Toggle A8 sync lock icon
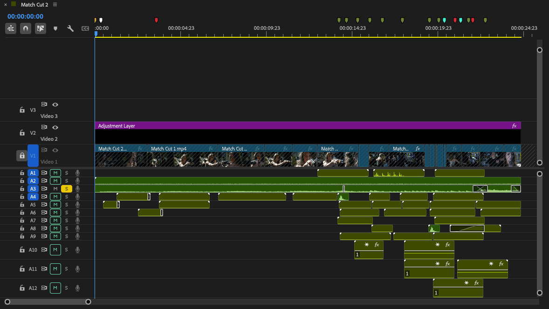549x309 pixels. tap(44, 228)
